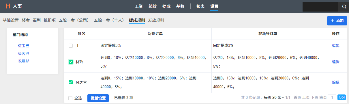Click the 已选择 2 项 text
Screen dimensions: 349x104
(124, 98)
